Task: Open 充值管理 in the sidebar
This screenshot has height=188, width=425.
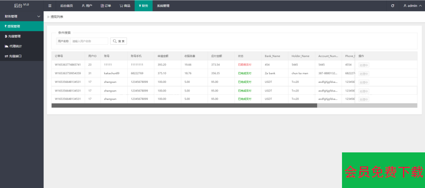Action: [22, 36]
